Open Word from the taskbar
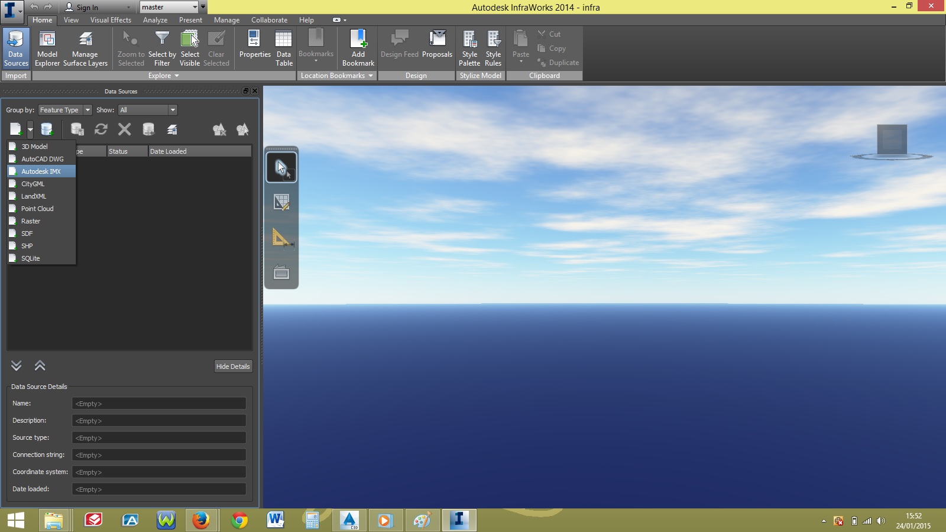This screenshot has height=532, width=946. click(x=276, y=520)
